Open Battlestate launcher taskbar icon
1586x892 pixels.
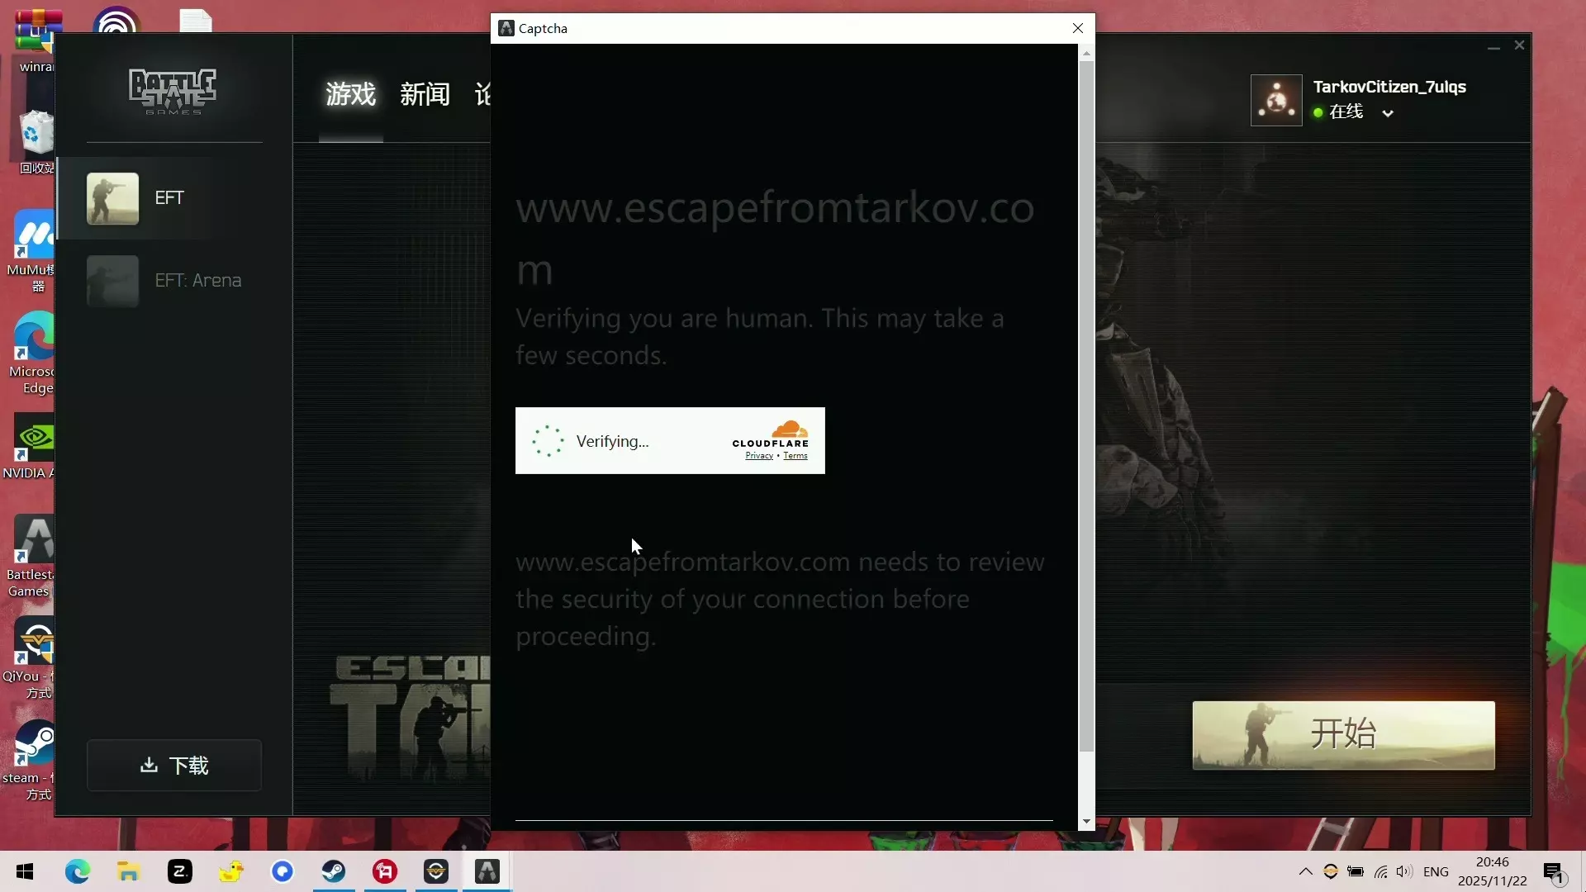pos(487,871)
